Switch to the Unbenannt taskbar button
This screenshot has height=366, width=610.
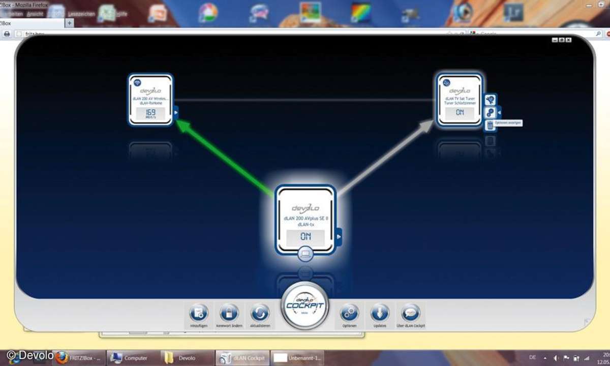[x=297, y=358]
